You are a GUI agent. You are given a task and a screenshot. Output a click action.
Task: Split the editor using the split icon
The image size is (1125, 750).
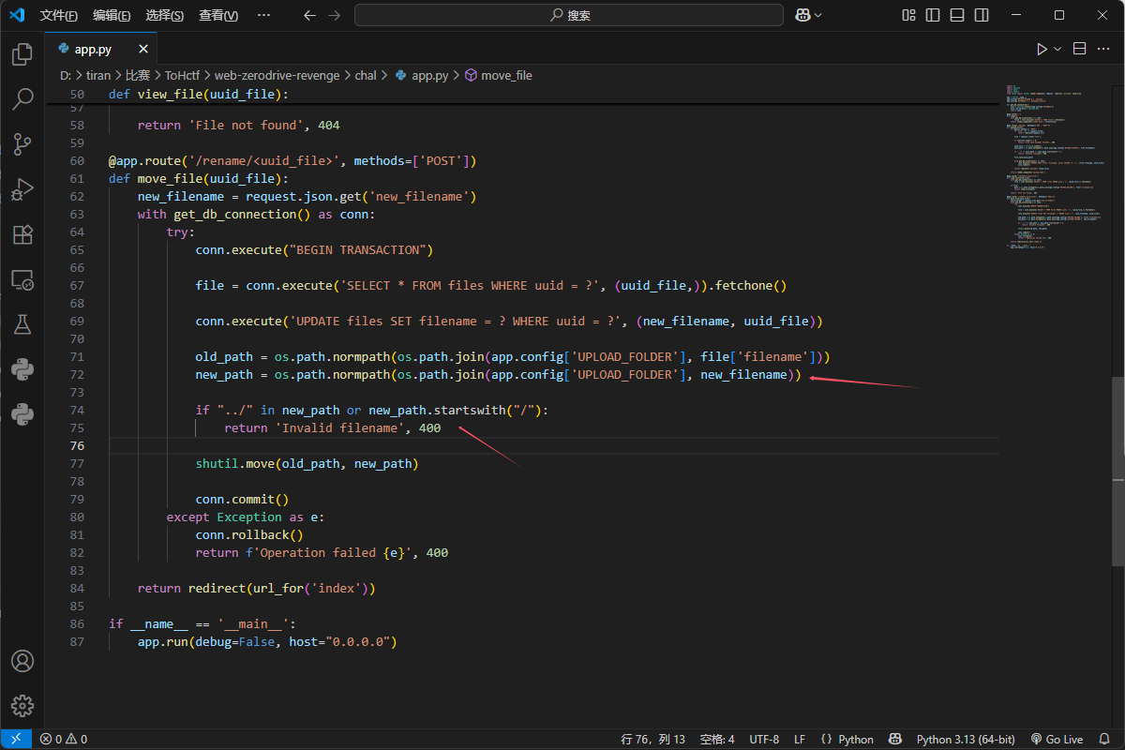[1079, 49]
